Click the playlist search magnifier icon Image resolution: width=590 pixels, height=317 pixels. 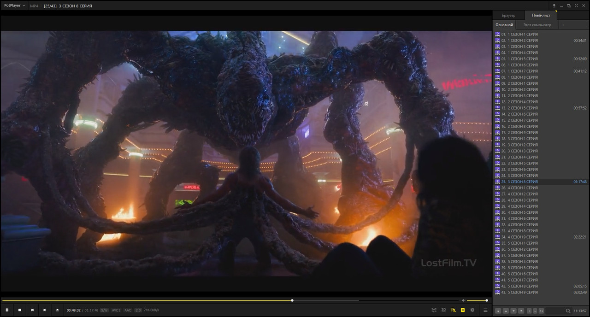point(568,311)
